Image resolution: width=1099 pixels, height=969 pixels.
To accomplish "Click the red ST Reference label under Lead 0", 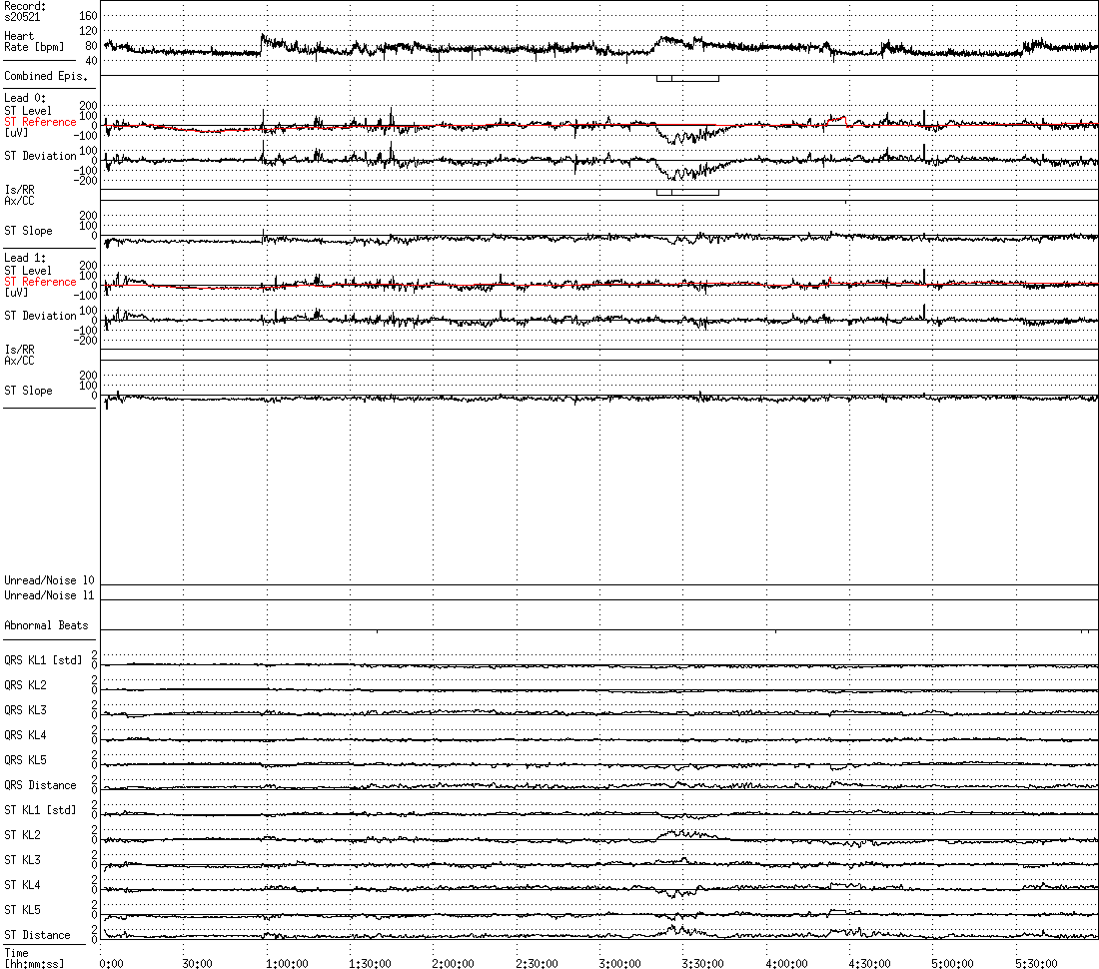I will 40,122.
